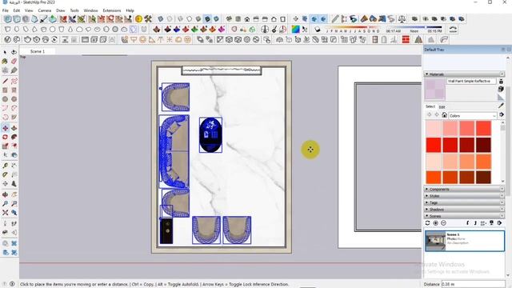This screenshot has height=288, width=512.
Task: Open the Camera menu
Action: tap(45, 10)
